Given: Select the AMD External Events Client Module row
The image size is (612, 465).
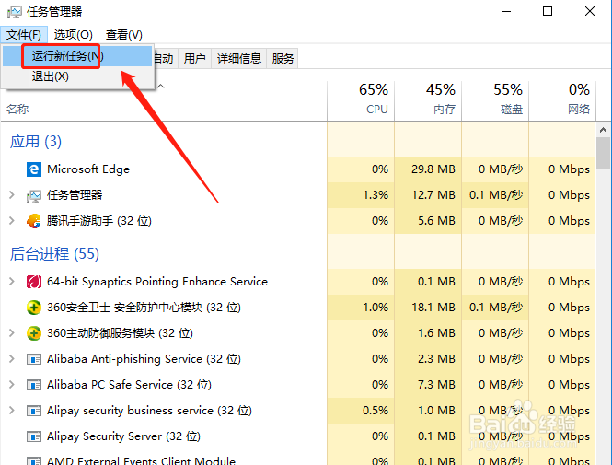Looking at the screenshot, I should [298, 459].
